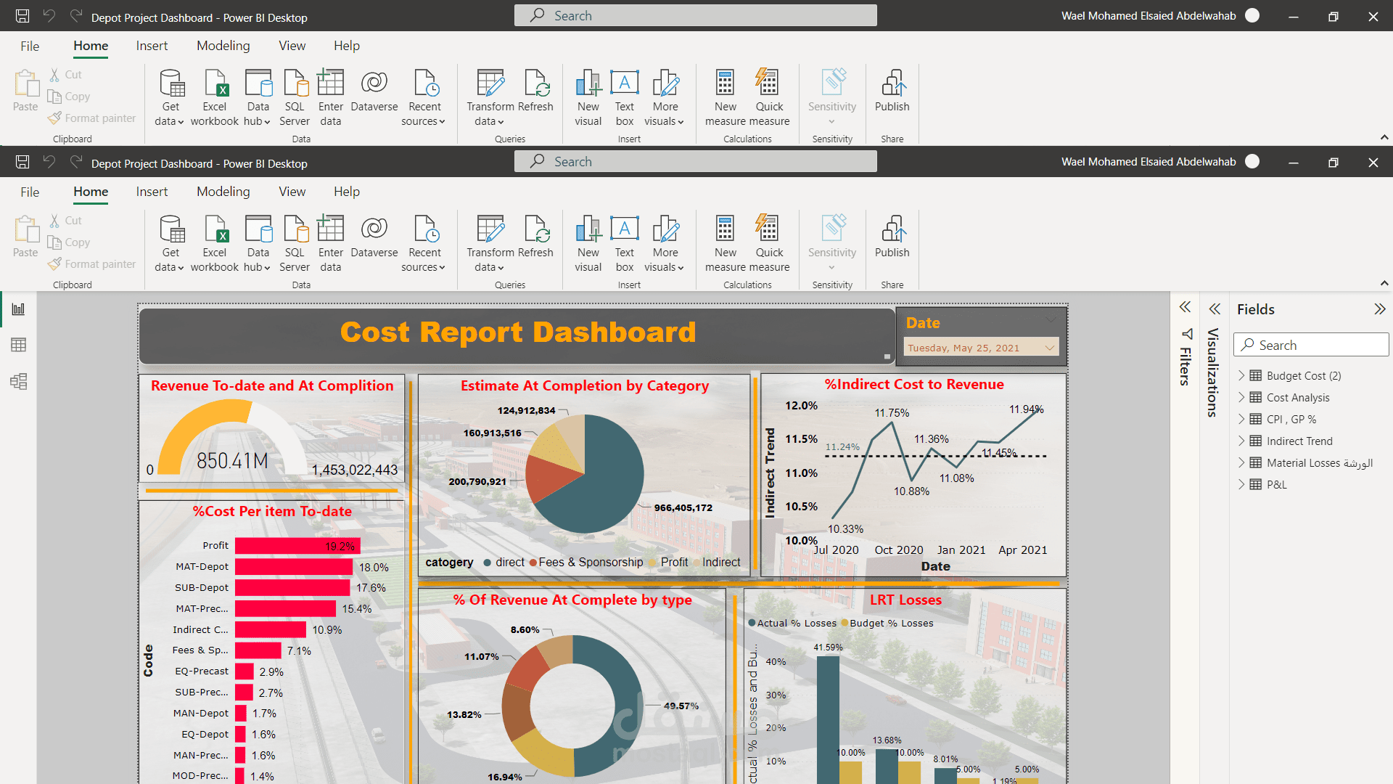Open File tab in lower window

(x=30, y=192)
